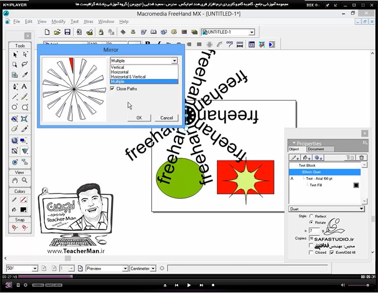Open the Centimeters units dropdown
The width and height of the screenshot is (378, 293).
click(x=153, y=268)
